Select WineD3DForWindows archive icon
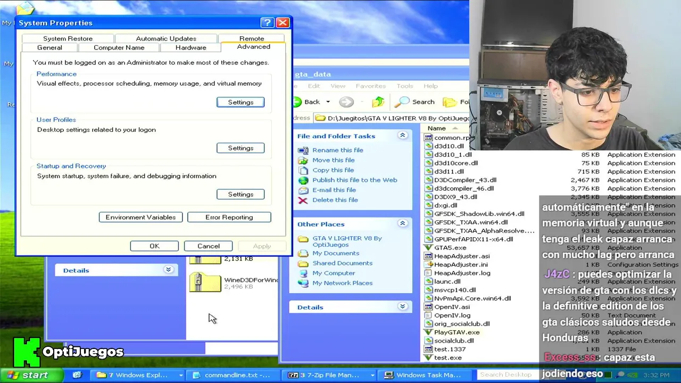This screenshot has height=383, width=681. [x=205, y=282]
